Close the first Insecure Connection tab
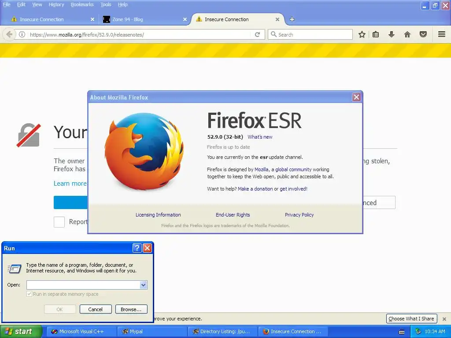The height and width of the screenshot is (338, 451). (92, 19)
